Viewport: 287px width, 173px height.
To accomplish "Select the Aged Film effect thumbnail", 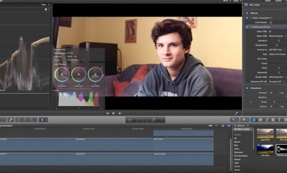I will pos(265,134).
